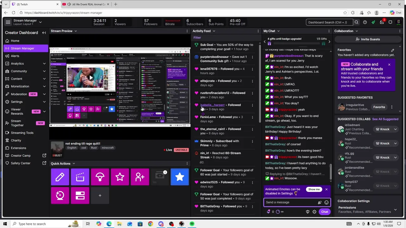The width and height of the screenshot is (406, 228).
Task: Click the Stream Preview video thumbnail
Action: tap(120, 87)
